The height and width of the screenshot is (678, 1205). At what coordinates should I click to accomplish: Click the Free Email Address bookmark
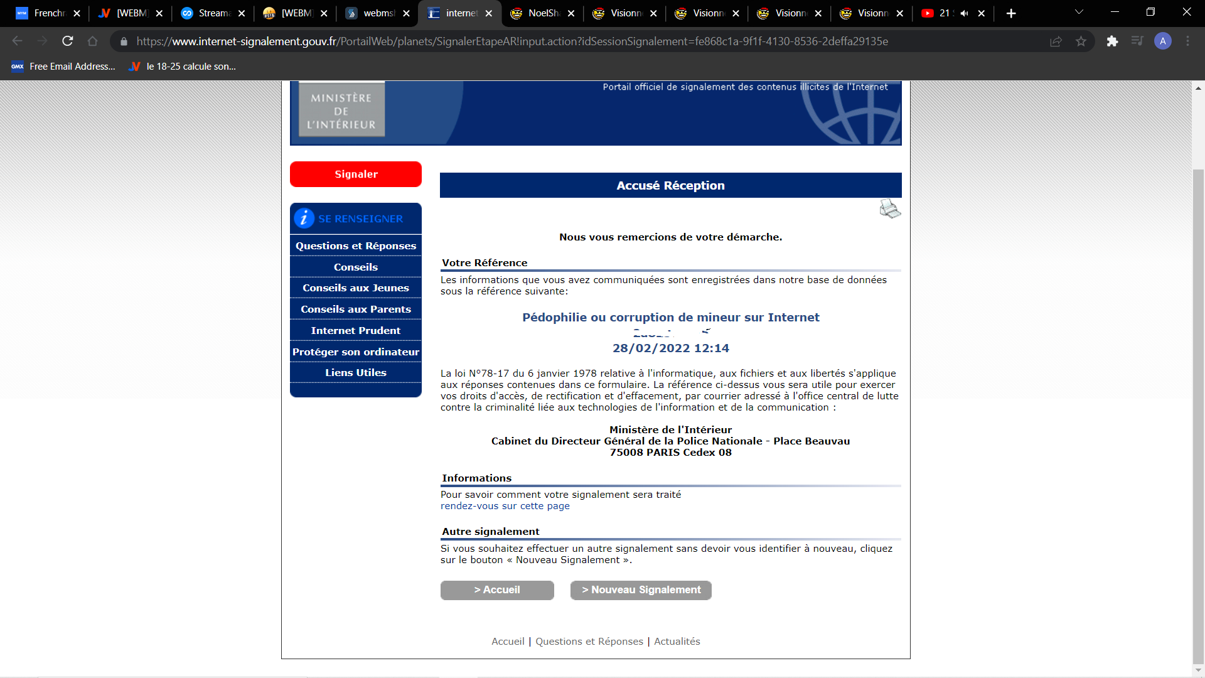(x=63, y=67)
